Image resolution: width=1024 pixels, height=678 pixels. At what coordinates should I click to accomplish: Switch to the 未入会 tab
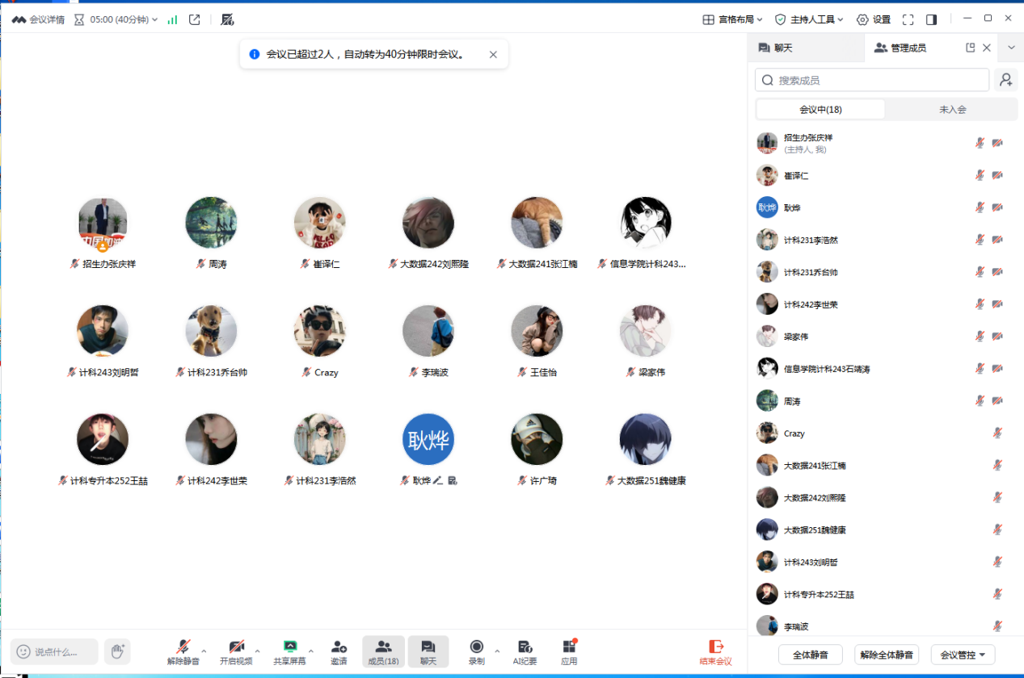(952, 110)
